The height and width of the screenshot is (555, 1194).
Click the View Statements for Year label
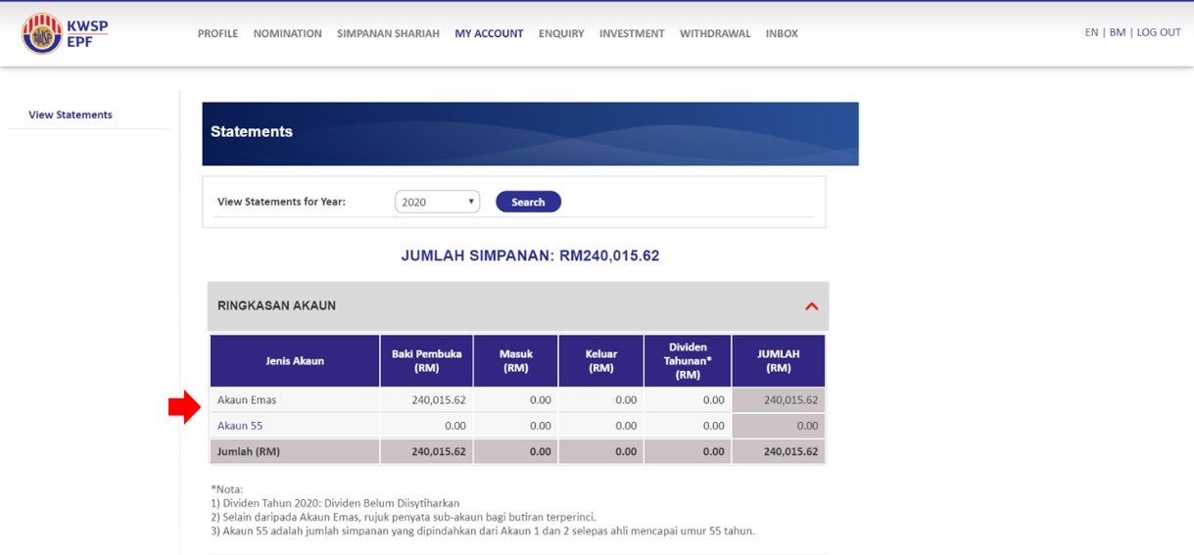(x=281, y=202)
